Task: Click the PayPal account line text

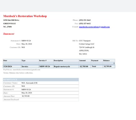Action: pos(22,70)
